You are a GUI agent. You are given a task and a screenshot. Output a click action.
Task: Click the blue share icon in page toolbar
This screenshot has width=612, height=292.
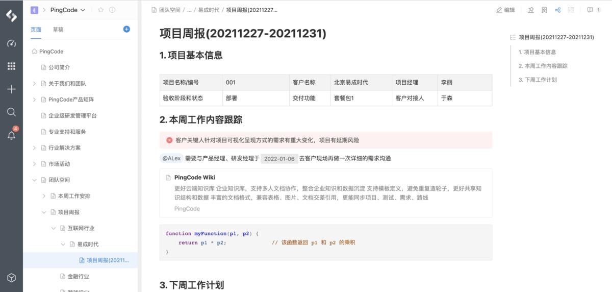coord(557,10)
